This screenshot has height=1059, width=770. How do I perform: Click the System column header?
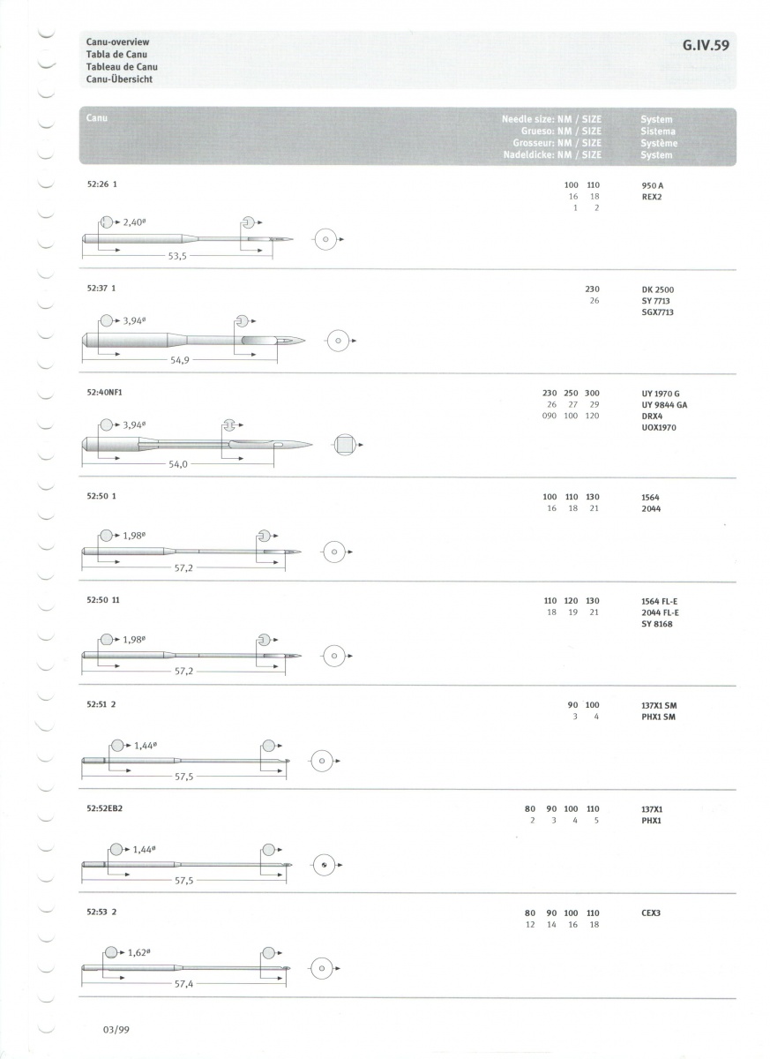coord(656,118)
